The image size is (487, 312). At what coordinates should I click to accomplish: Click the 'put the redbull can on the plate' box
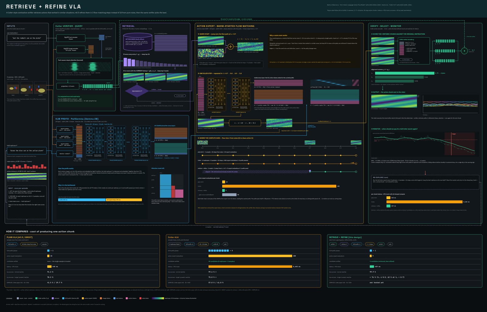point(27,38)
